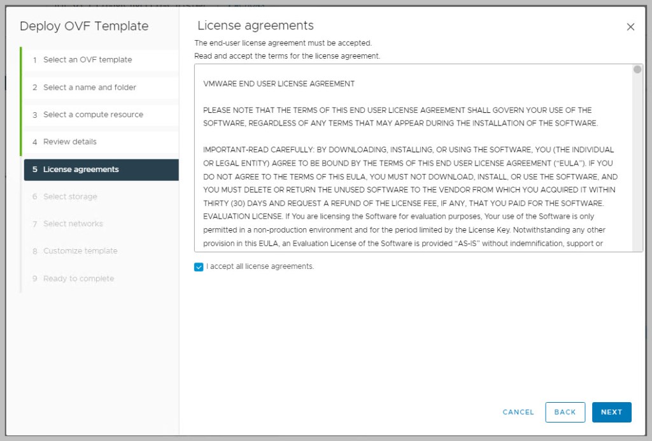The image size is (652, 441).
Task: Go to step 1 Select an OVF template
Action: tap(87, 60)
